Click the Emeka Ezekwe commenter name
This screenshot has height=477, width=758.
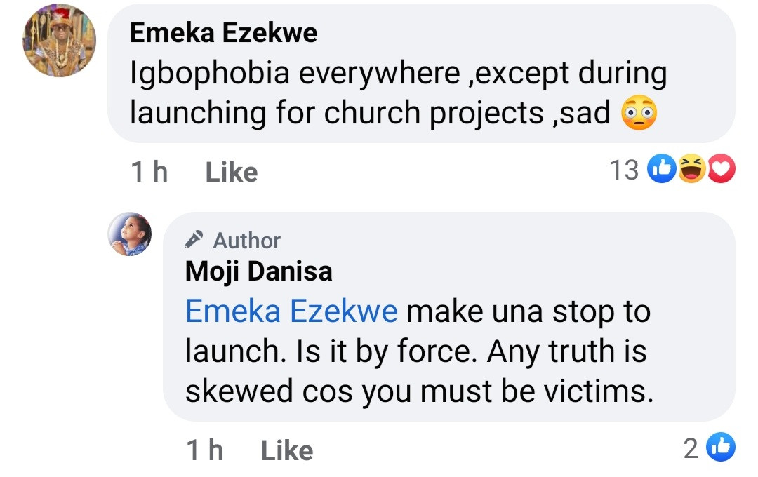click(223, 33)
